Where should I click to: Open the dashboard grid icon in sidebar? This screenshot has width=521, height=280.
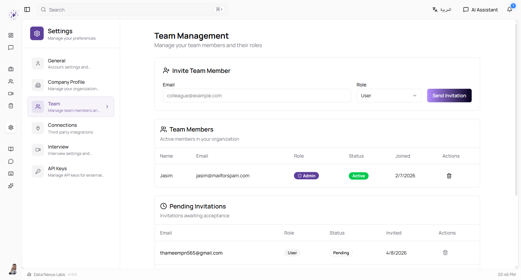(x=11, y=35)
